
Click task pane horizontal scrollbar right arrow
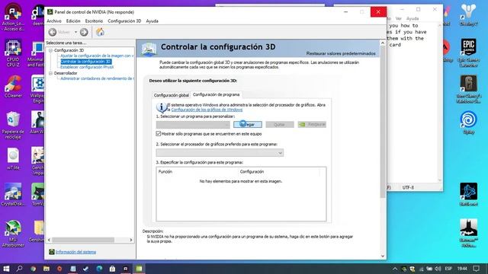point(131,240)
